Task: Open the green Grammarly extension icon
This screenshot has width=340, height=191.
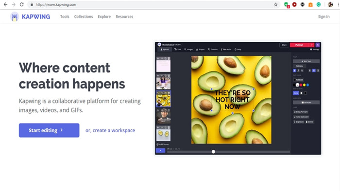Action: pos(319,4)
